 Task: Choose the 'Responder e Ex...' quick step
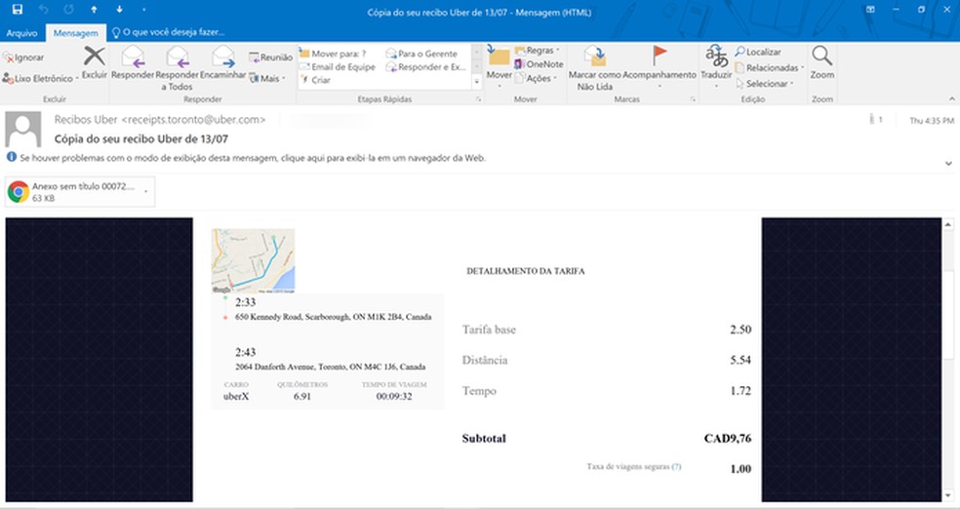tap(425, 67)
